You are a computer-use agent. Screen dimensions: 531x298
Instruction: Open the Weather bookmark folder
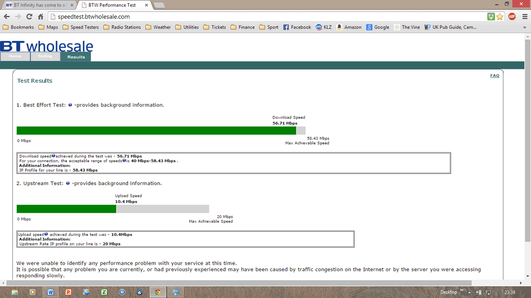(x=158, y=28)
